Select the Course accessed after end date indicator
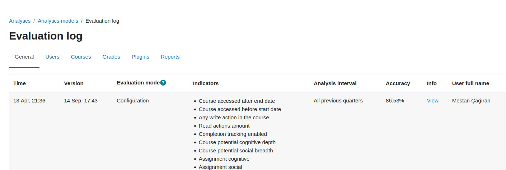Viewport: 506px width, 170px height. (237, 101)
